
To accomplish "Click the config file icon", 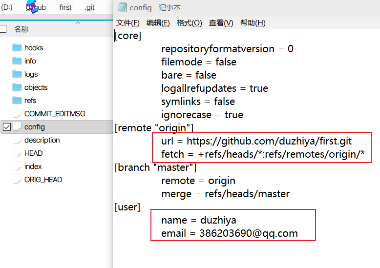I will [x=17, y=127].
